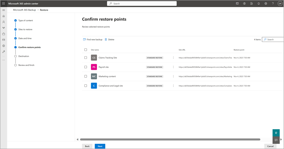
Task: Collapse the hamburger navigation menu
Action: point(4,10)
